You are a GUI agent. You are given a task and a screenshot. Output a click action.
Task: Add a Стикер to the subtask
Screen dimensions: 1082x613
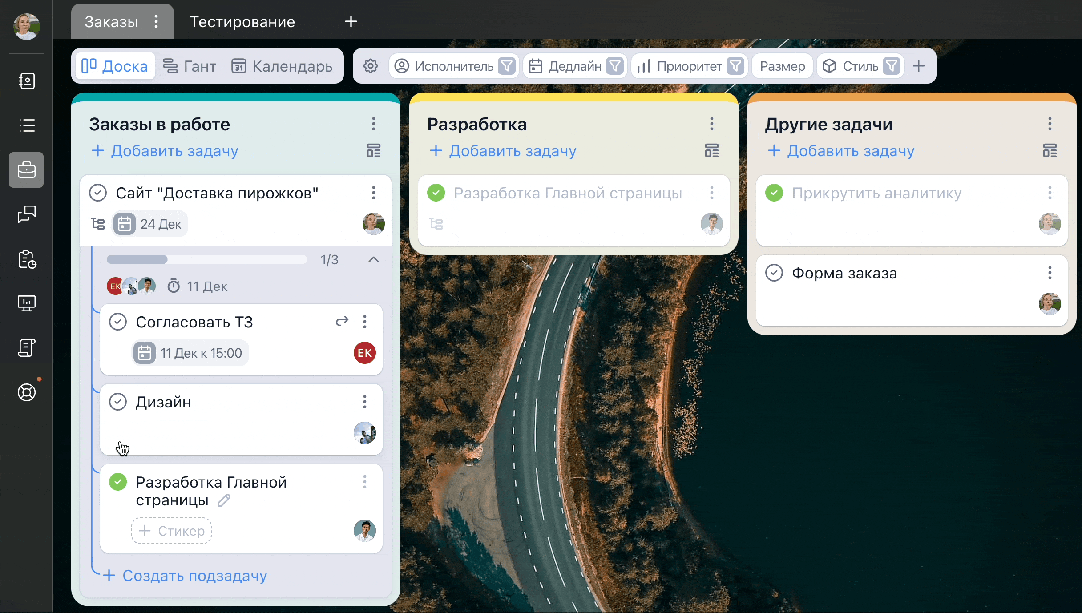pyautogui.click(x=172, y=531)
